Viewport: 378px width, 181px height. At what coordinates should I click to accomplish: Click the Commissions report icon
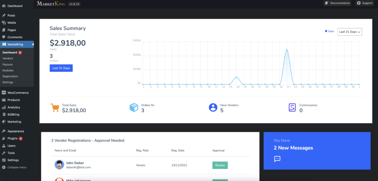click(x=292, y=107)
